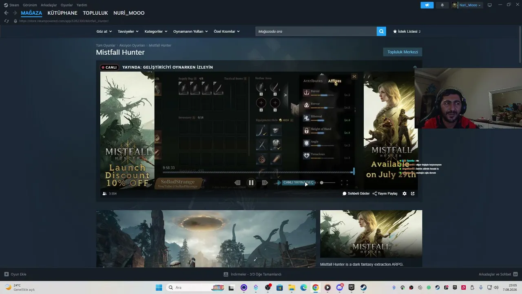Pause the live broadcast

tap(251, 183)
